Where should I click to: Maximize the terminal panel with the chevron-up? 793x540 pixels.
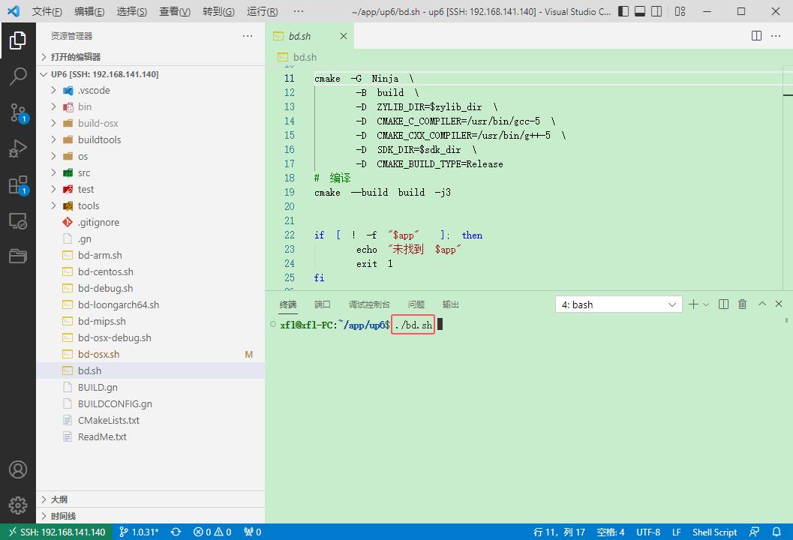coord(762,304)
